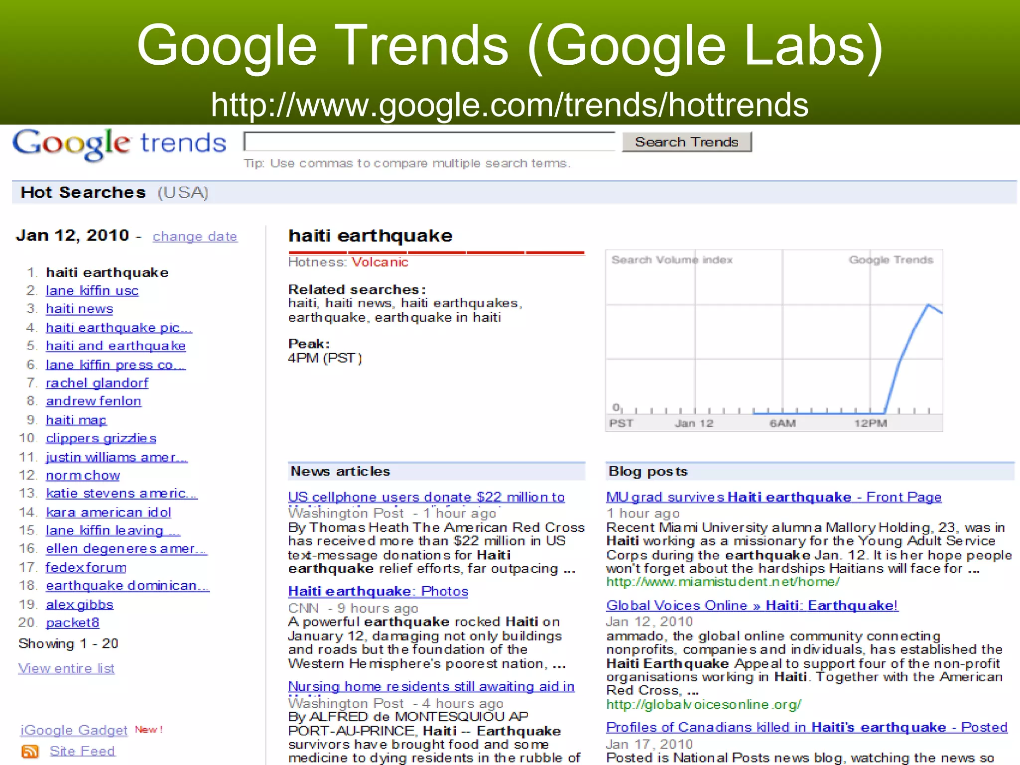
Task: Click the 'rachel glandorf' hot search
Action: pos(97,383)
